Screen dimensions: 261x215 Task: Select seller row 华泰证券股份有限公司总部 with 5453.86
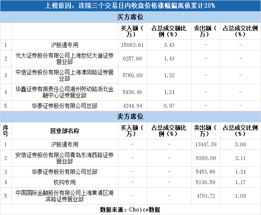coord(65,172)
